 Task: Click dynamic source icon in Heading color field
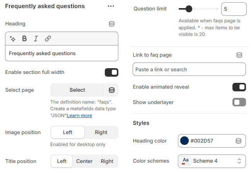click(x=238, y=141)
